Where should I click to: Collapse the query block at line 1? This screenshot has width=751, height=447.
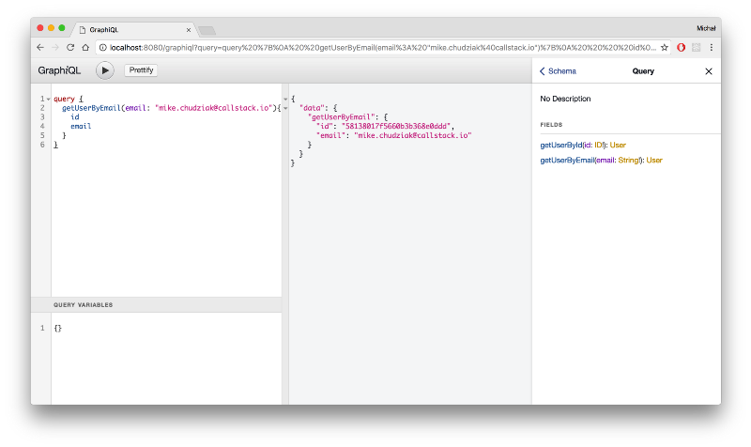(49, 99)
